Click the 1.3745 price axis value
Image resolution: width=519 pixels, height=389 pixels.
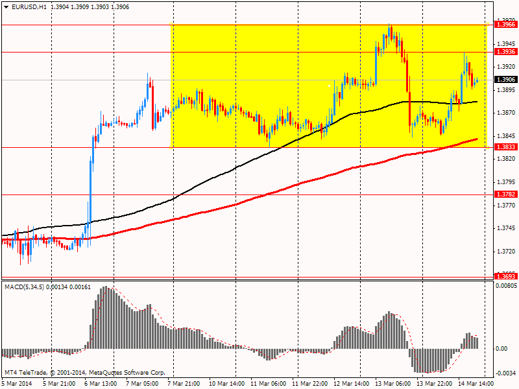(x=506, y=228)
